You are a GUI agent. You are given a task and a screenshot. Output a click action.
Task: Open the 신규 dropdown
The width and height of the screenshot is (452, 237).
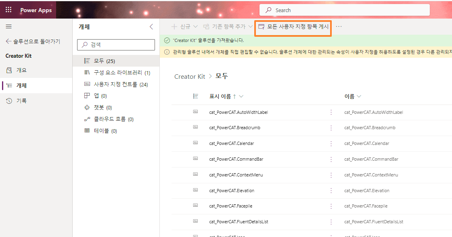[x=184, y=27]
